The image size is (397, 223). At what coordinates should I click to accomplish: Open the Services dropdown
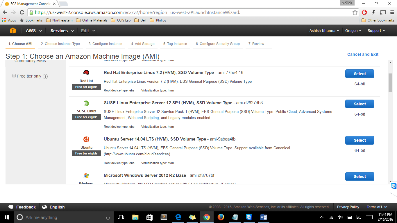tap(62, 30)
